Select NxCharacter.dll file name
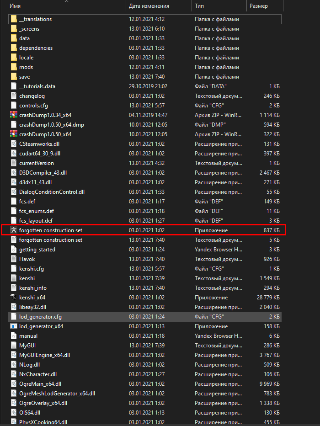This screenshot has height=426, width=320. [x=38, y=374]
